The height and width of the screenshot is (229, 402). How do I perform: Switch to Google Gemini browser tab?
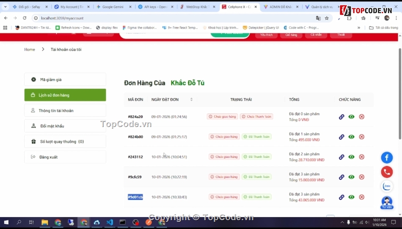pyautogui.click(x=113, y=7)
